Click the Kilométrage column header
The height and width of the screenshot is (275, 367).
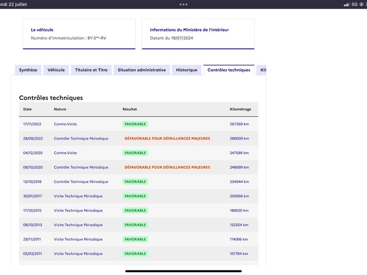coord(240,109)
